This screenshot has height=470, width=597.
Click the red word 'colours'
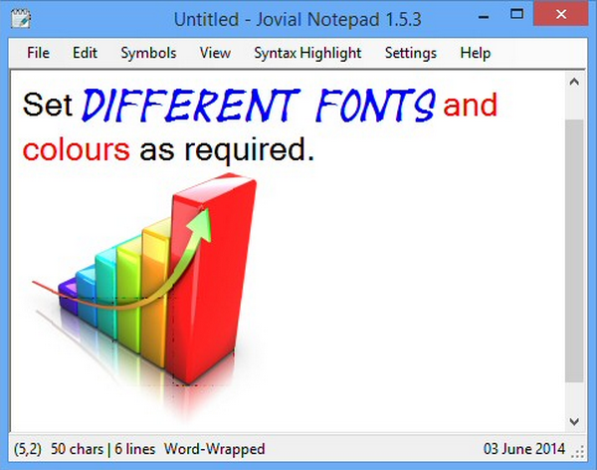coord(77,149)
